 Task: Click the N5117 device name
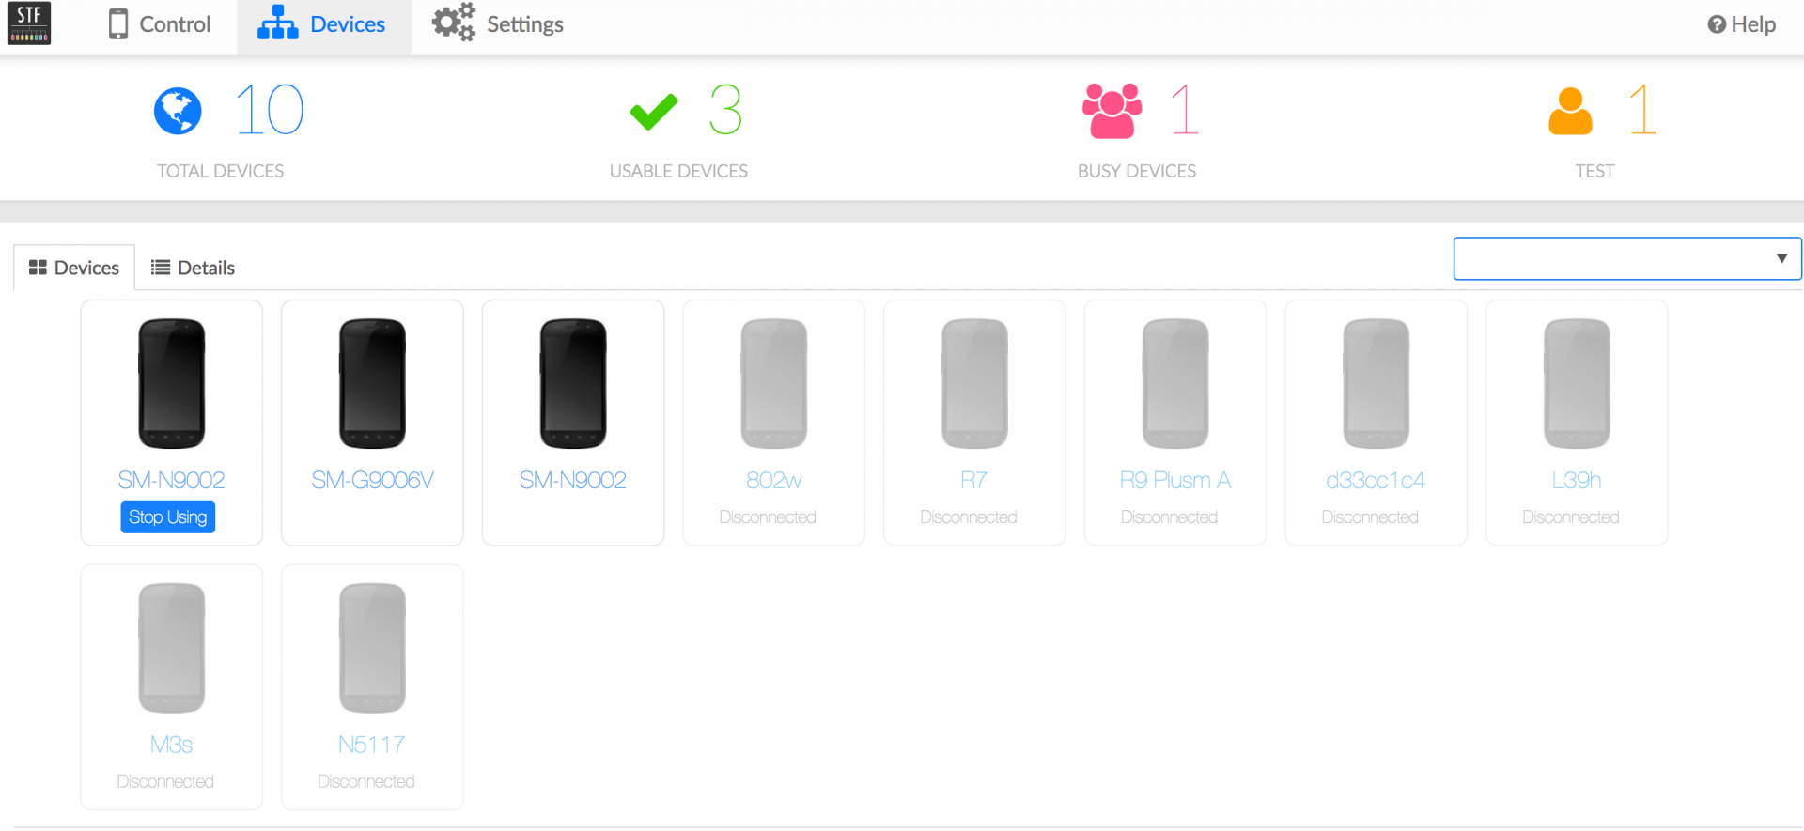[x=372, y=745]
